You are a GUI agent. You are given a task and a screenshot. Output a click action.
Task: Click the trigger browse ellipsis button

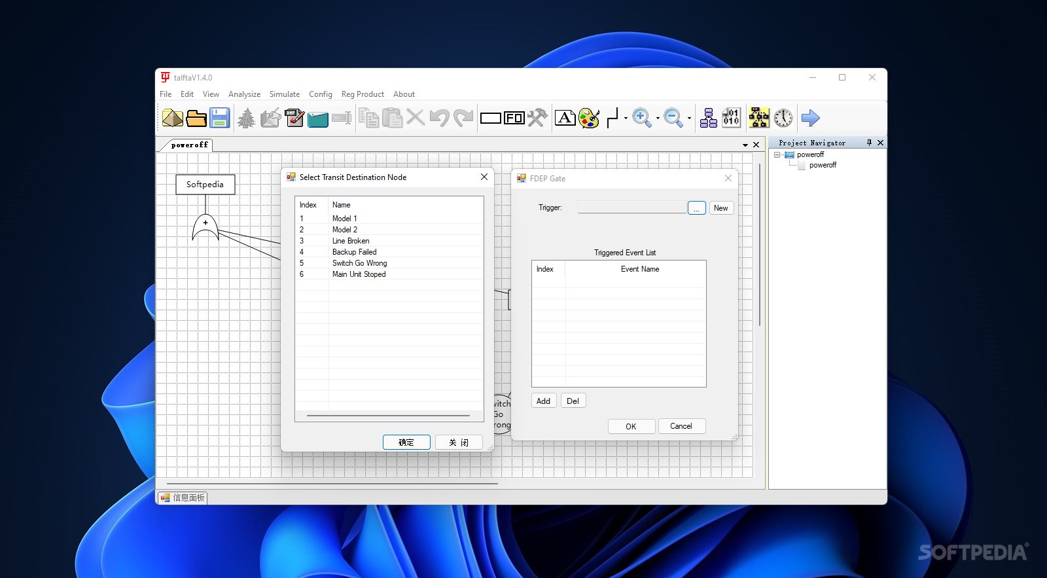click(x=697, y=208)
